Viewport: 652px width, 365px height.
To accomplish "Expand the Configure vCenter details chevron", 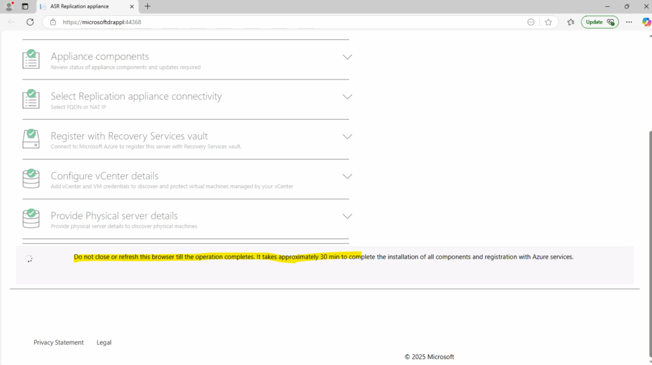I will [347, 177].
